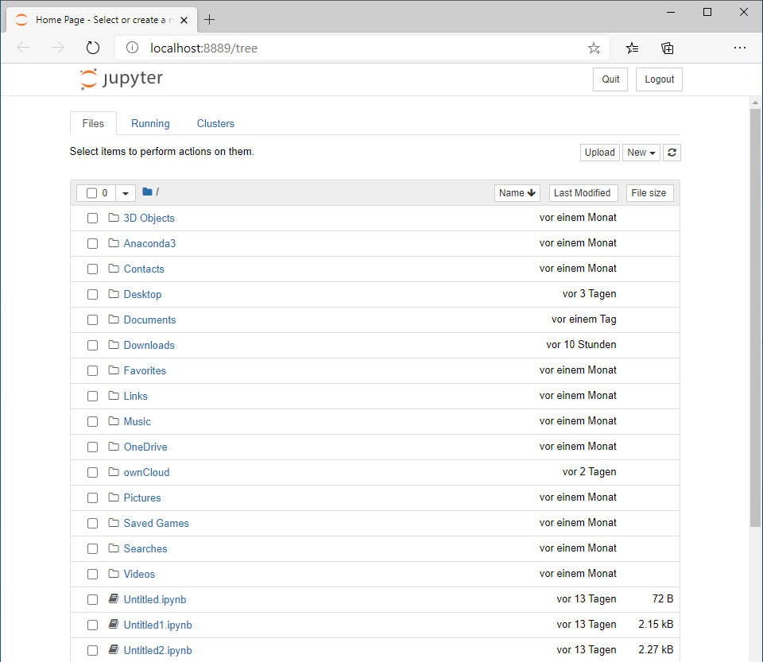
Task: Click folder icon beside ownCloud
Action: tap(114, 472)
